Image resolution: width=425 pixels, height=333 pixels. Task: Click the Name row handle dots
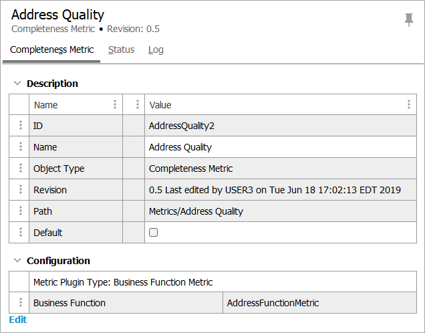click(20, 147)
